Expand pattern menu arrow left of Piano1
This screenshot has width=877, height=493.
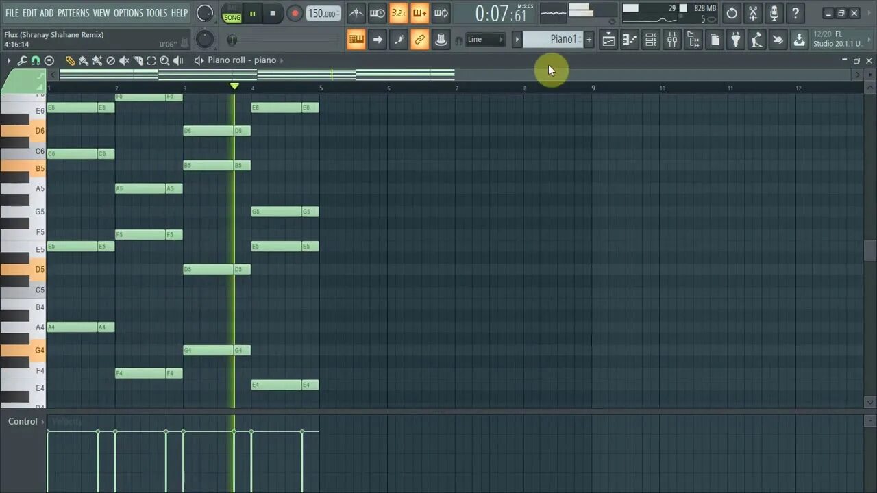pos(517,40)
